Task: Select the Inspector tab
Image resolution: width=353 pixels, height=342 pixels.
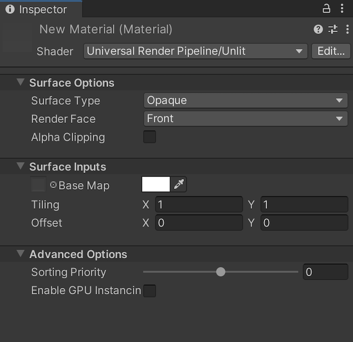Action: pos(36,10)
